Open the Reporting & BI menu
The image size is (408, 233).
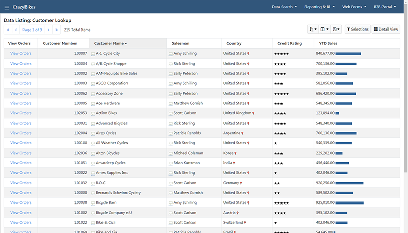[320, 7]
